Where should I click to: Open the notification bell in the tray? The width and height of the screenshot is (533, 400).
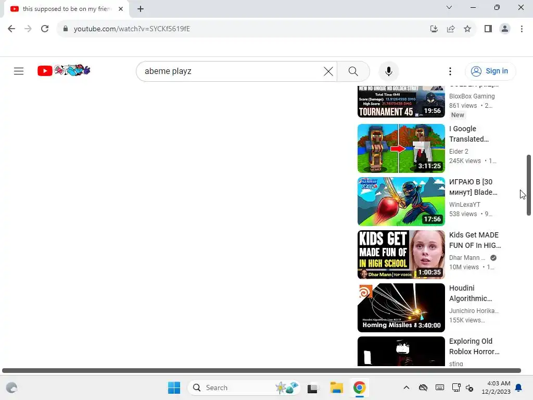pos(519,387)
